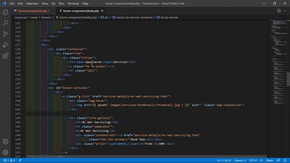The height and width of the screenshot is (163, 290).
Task: Open the Explorer view in activity bar
Action: coord(5,12)
